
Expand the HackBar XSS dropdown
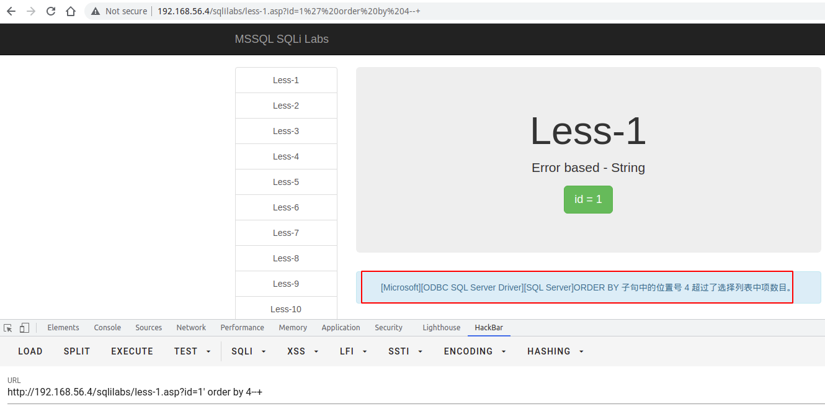(x=303, y=351)
